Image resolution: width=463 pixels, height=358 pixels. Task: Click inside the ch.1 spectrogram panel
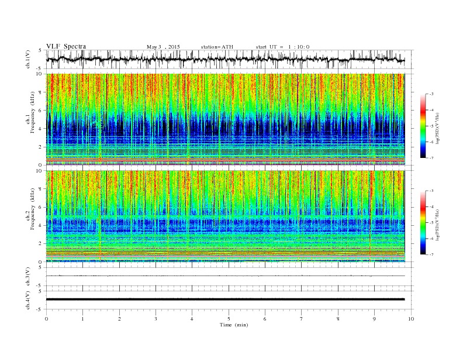pyautogui.click(x=225, y=119)
